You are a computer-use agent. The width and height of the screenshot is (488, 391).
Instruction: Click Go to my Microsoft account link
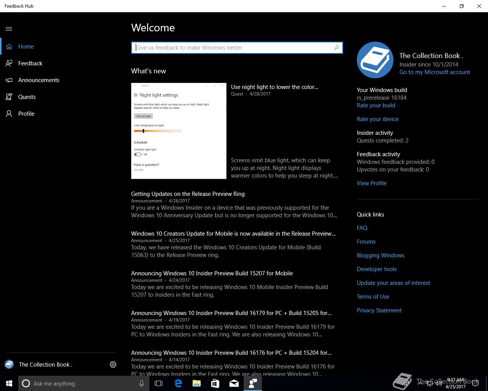pos(435,72)
